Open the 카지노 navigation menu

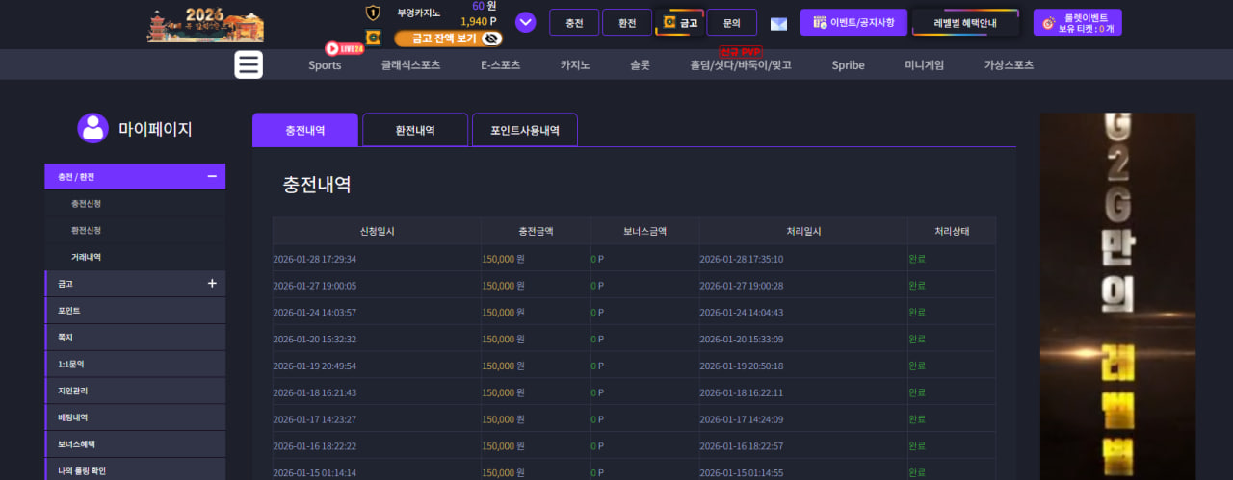(575, 65)
